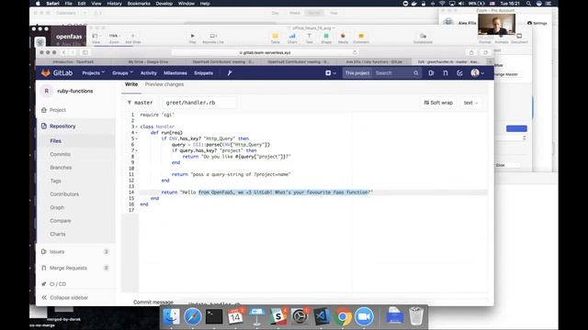Click the Repository document icon in sidebar
Image resolution: width=588 pixels, height=330 pixels.
click(x=44, y=126)
